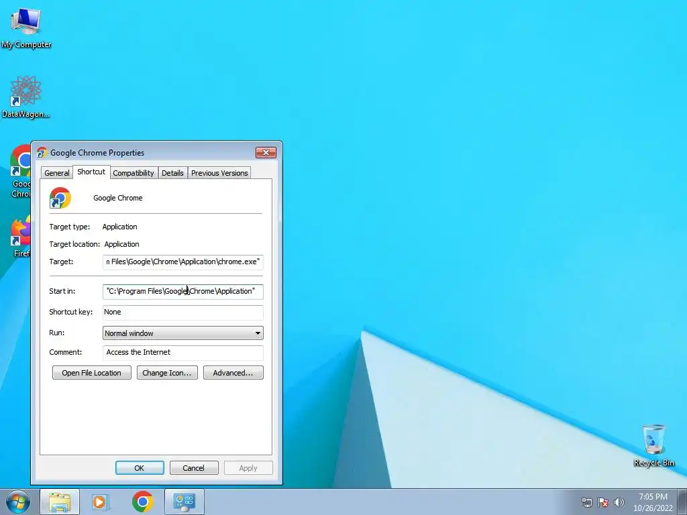Open the DataWagon desktop shortcut
Screen dimensions: 687x515
pos(26,97)
